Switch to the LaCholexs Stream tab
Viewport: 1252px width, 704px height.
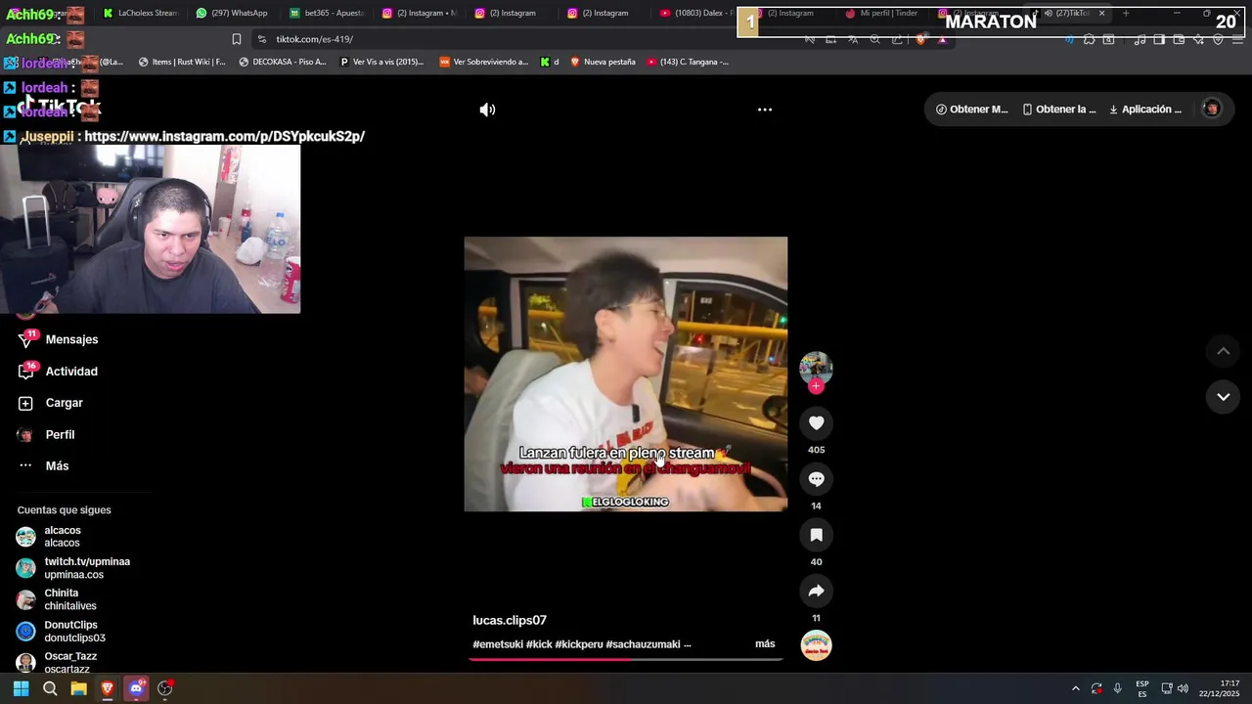click(x=141, y=14)
